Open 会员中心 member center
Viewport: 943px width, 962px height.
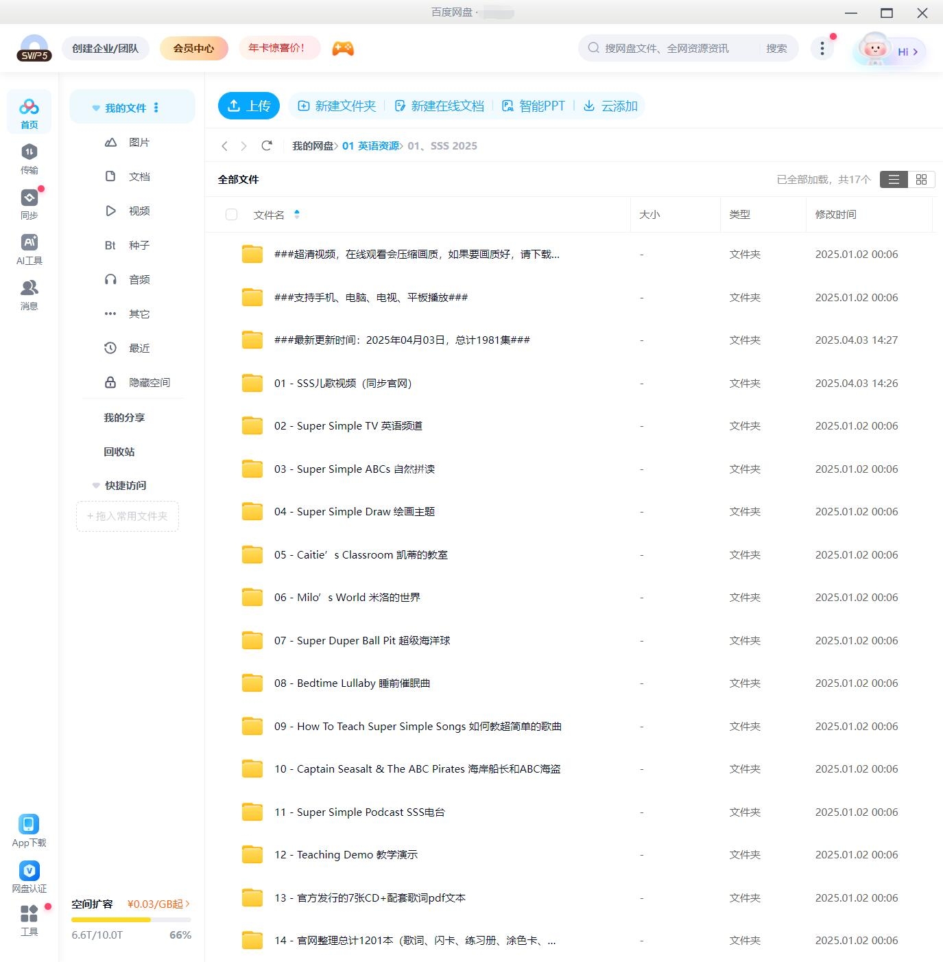click(x=193, y=48)
